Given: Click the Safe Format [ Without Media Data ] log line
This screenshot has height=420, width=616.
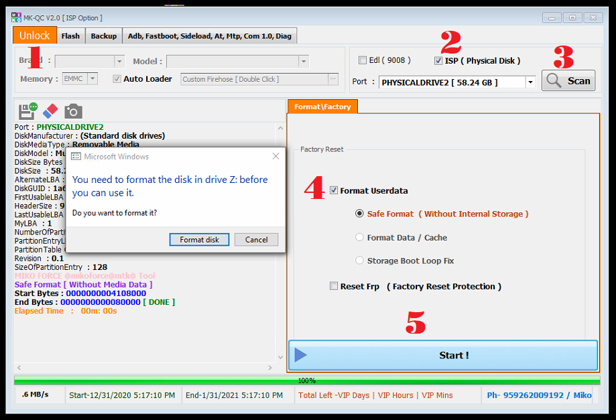Looking at the screenshot, I should point(84,285).
